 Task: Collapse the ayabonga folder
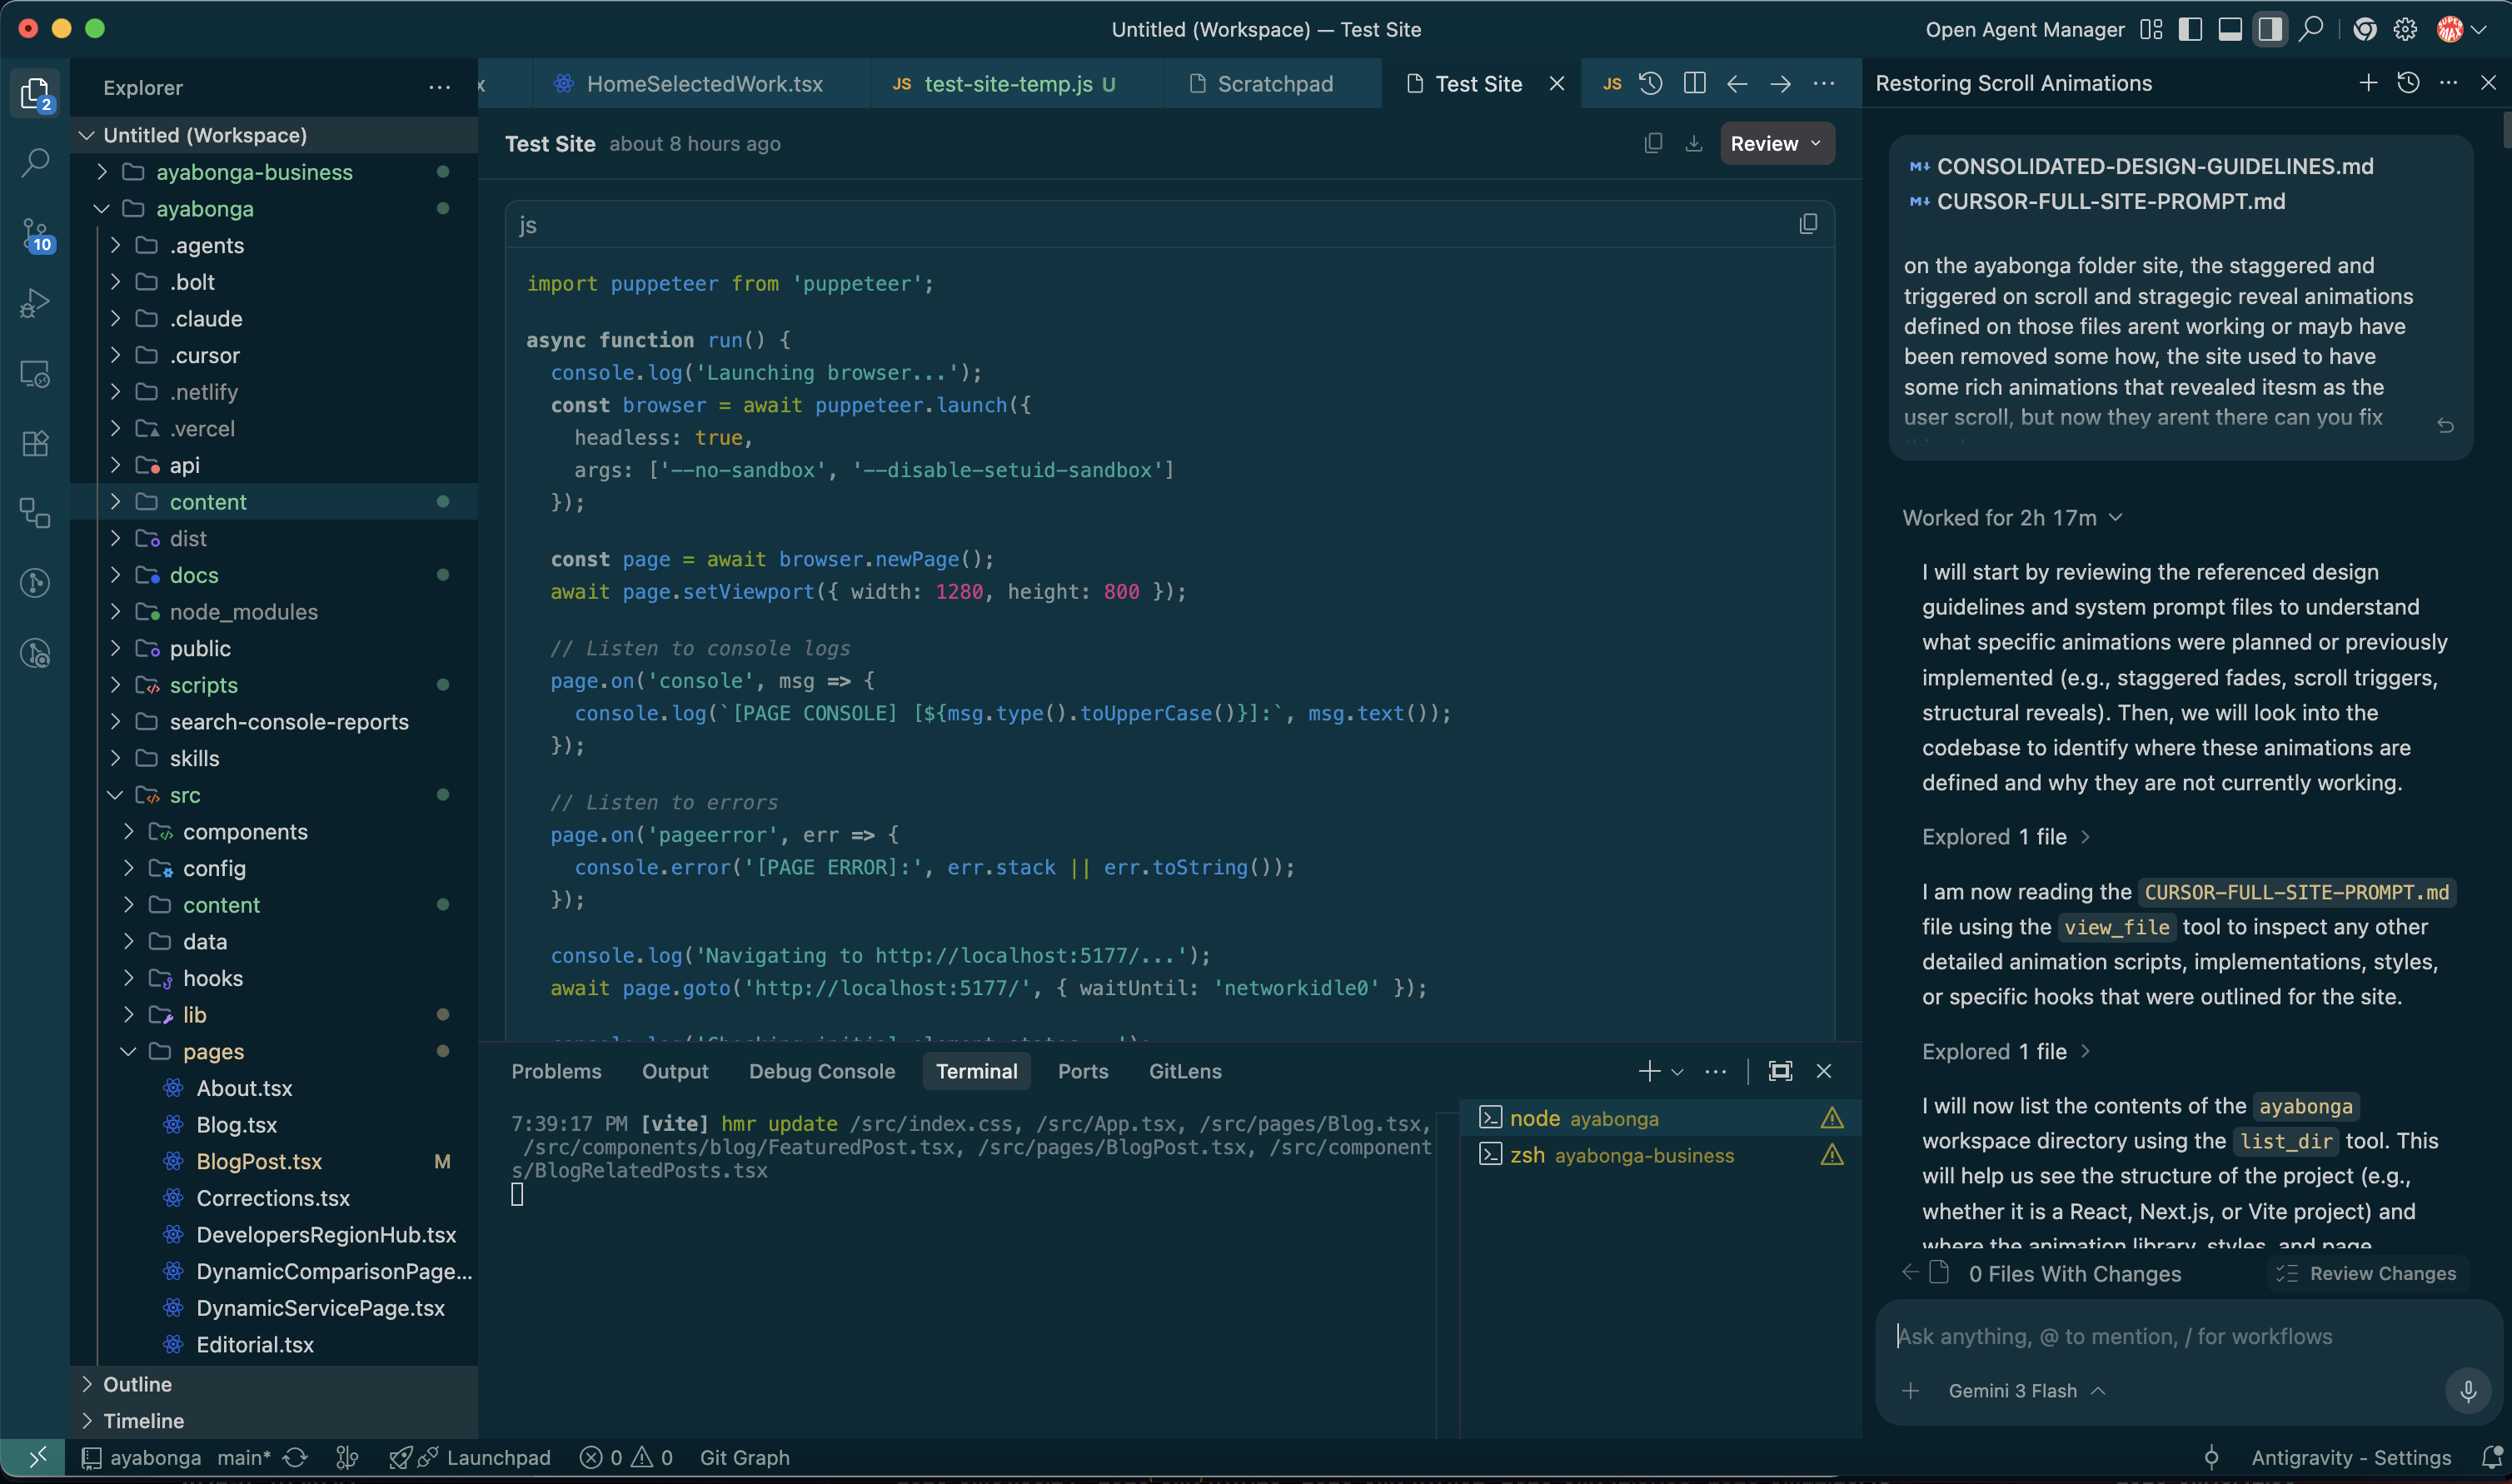pos(273,209)
